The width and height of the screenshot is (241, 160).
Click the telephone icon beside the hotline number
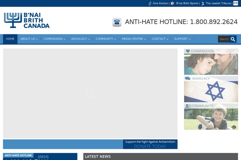tap(117, 22)
